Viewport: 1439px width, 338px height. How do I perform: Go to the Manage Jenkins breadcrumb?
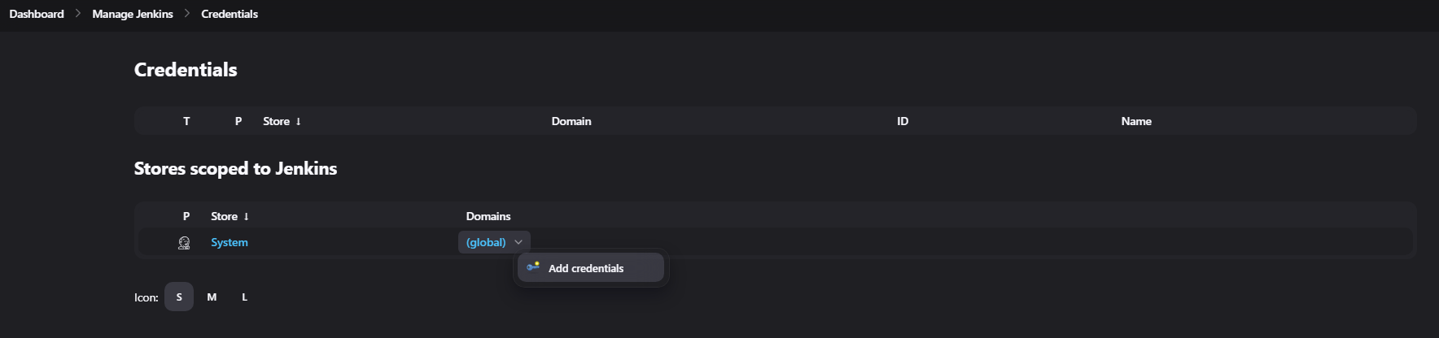(x=133, y=14)
